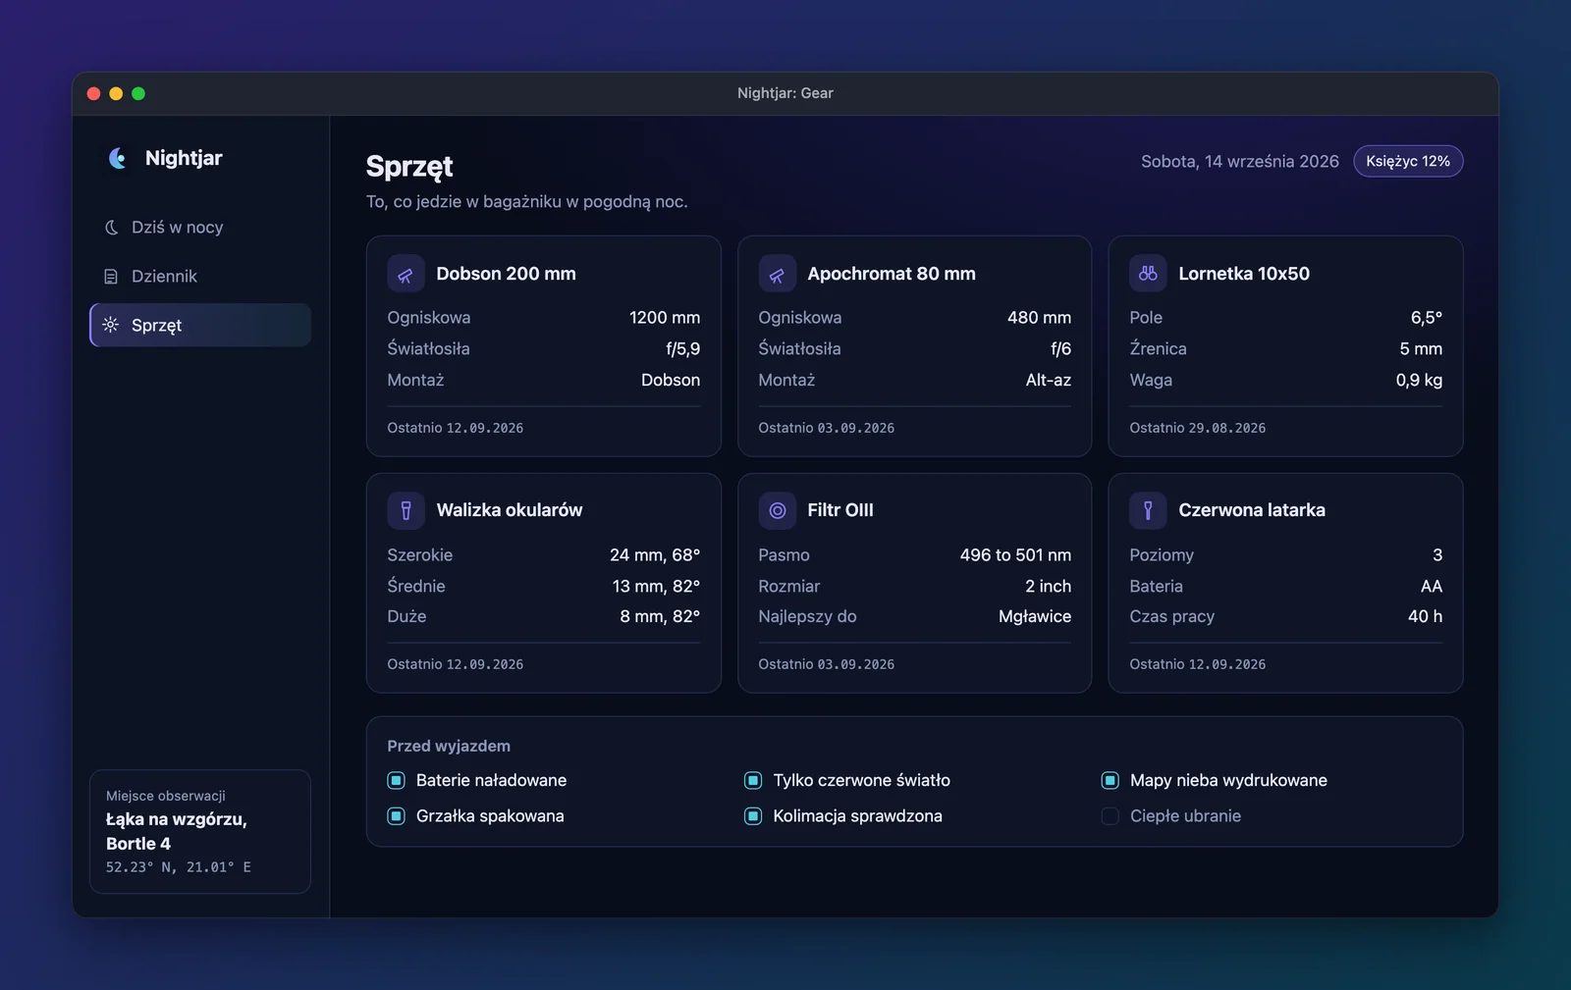Click the Alt-az mount value
1571x990 pixels.
[1049, 380]
